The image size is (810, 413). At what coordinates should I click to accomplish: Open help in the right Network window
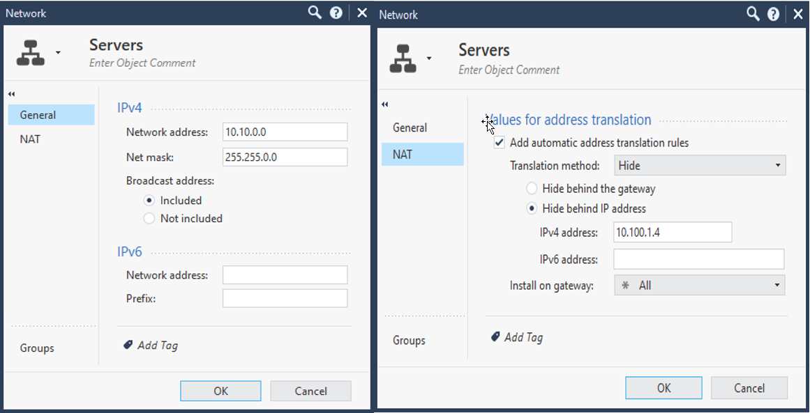click(x=773, y=14)
